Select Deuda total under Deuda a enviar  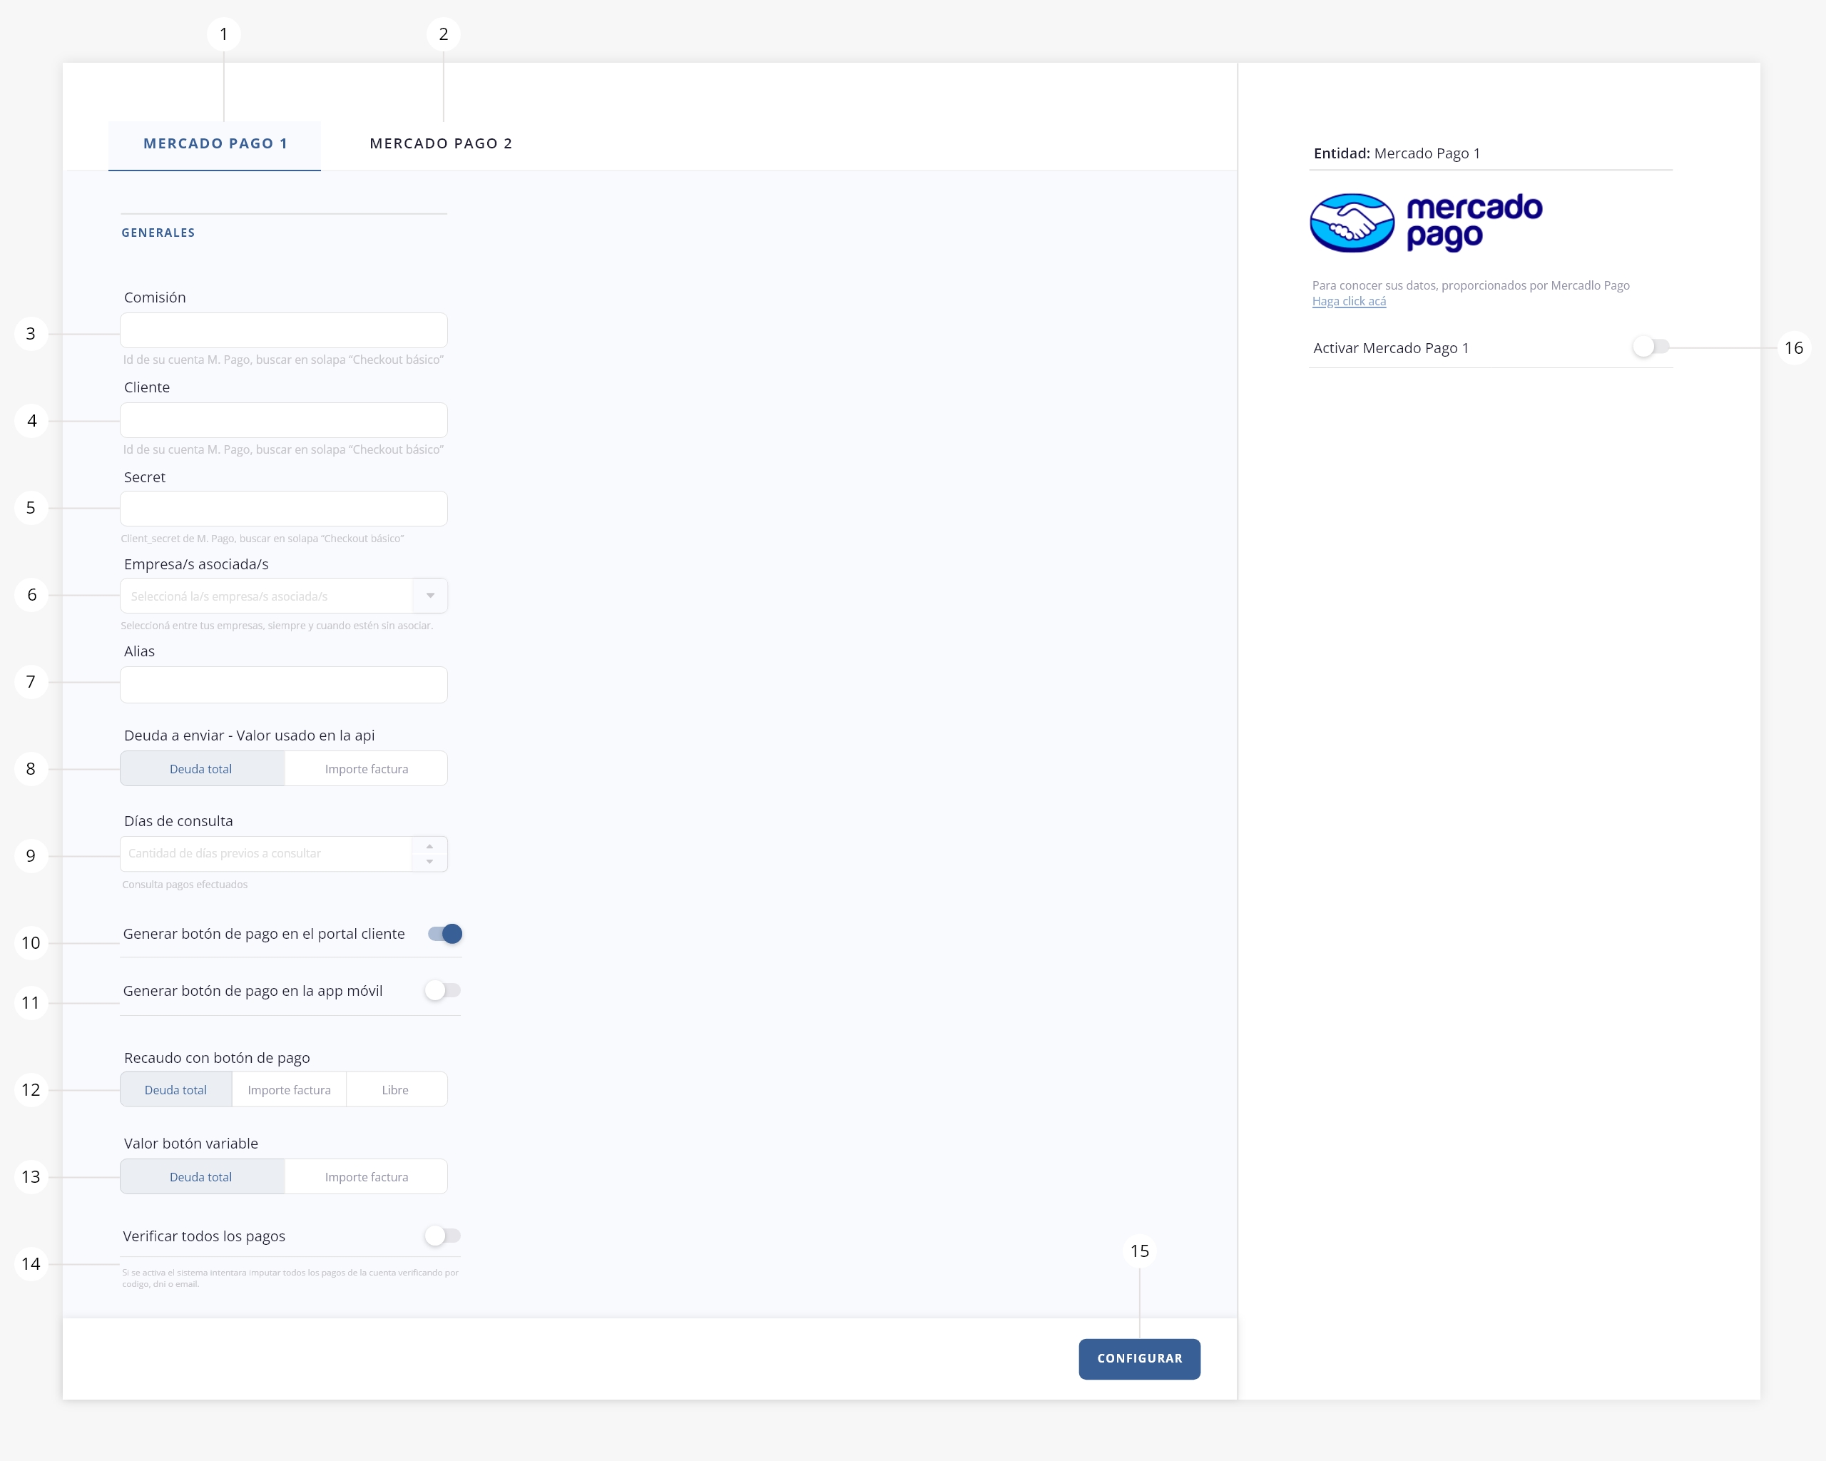point(202,769)
